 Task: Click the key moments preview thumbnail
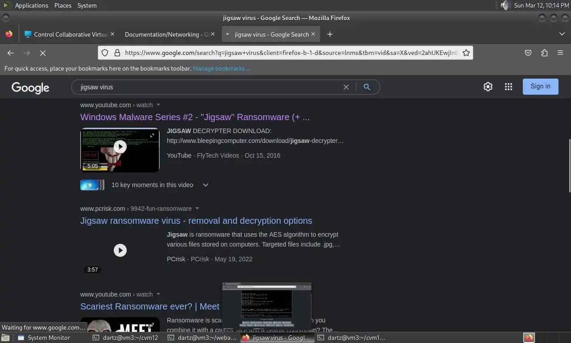[92, 185]
